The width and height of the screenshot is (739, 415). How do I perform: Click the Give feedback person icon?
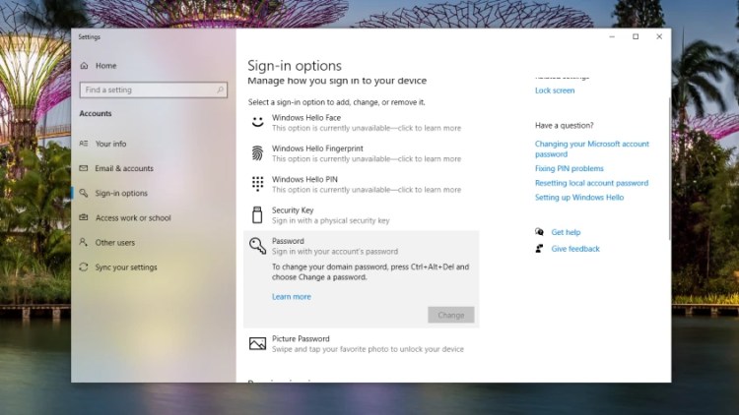[x=539, y=249]
